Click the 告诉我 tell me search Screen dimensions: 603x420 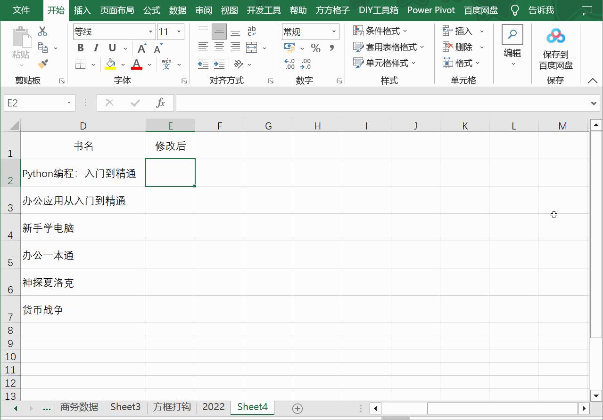tap(541, 10)
